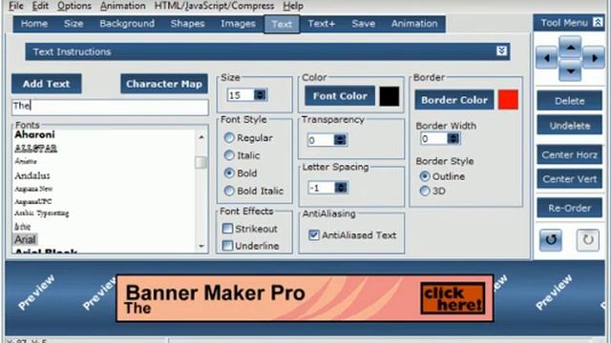Select the Arabic Typesetting font

pyautogui.click(x=41, y=213)
